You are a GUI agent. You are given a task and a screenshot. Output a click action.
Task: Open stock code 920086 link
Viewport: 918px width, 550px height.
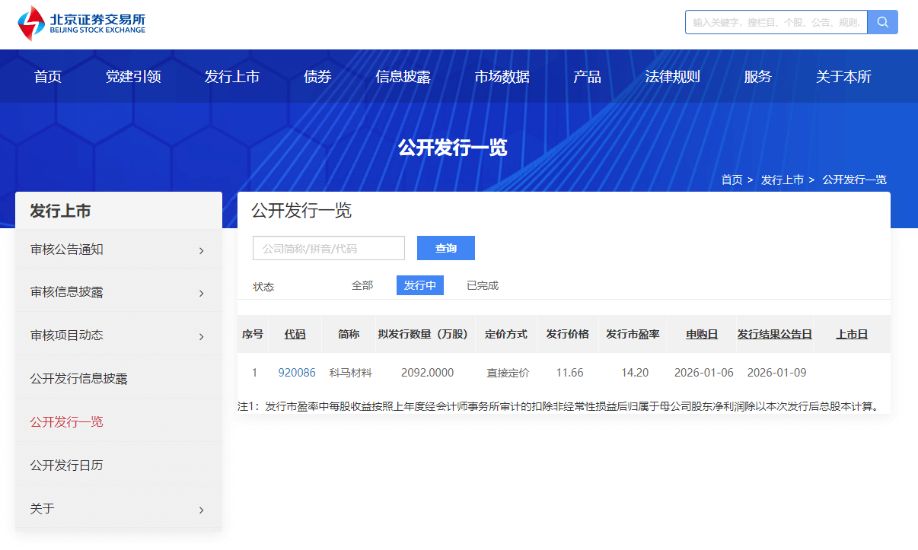click(297, 373)
